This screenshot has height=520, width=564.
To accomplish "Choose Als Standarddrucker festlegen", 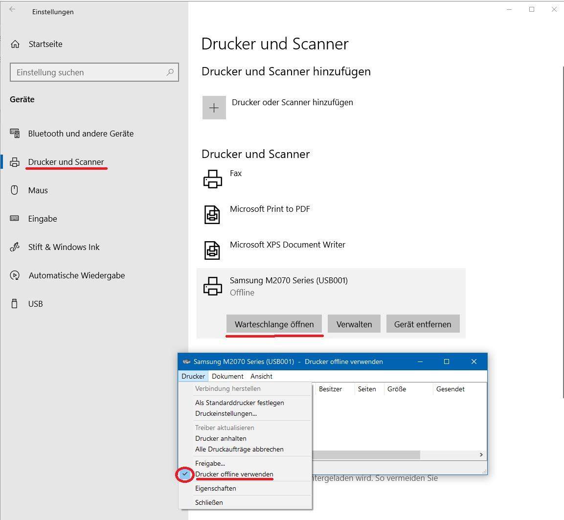I will coord(240,403).
